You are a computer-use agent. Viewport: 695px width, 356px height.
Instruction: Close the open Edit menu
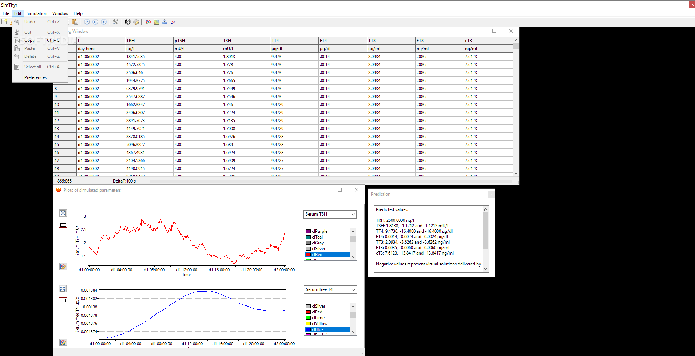(18, 13)
